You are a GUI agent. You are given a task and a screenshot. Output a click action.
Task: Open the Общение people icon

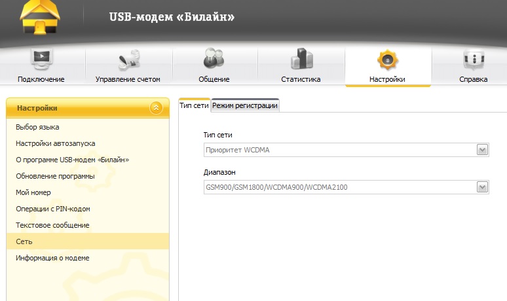(x=214, y=58)
